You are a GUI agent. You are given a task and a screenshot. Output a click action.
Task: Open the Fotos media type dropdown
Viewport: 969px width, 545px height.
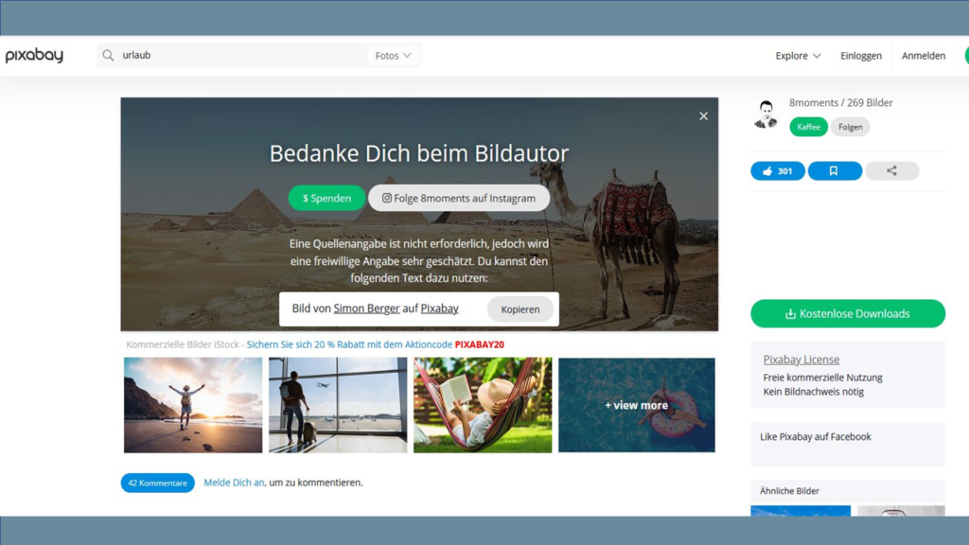click(x=393, y=56)
